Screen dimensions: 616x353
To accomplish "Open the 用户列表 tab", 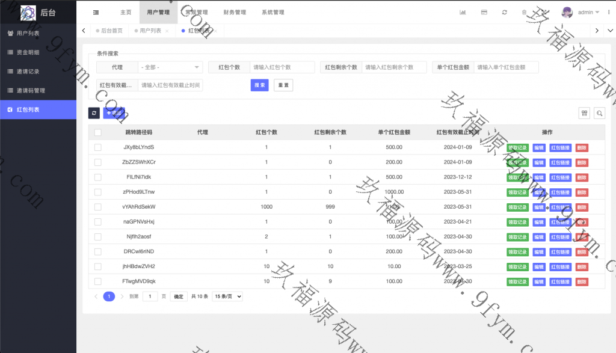I will [150, 31].
